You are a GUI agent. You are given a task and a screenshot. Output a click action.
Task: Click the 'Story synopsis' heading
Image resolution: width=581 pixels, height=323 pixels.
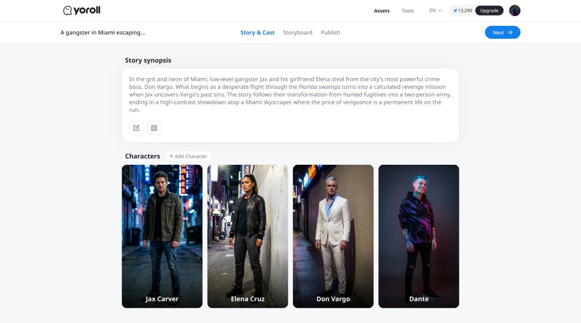(148, 60)
